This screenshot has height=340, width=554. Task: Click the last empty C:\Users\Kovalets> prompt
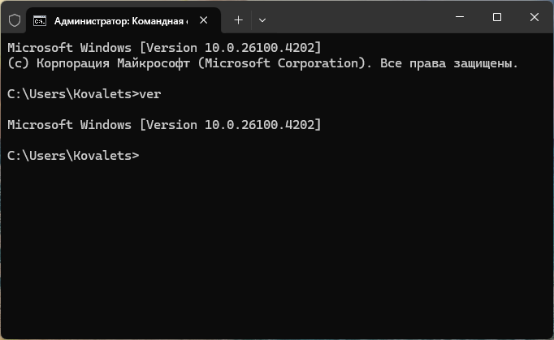coord(73,156)
